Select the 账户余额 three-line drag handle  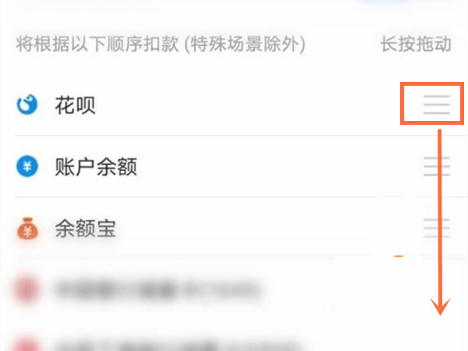(x=436, y=166)
